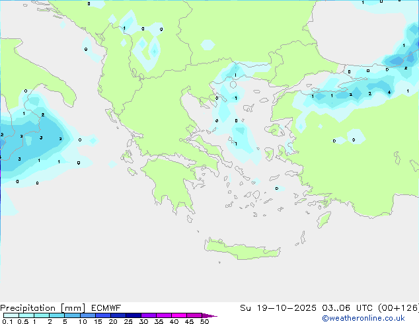Choose the 20–25 mm dark blue swatch

(118, 315)
